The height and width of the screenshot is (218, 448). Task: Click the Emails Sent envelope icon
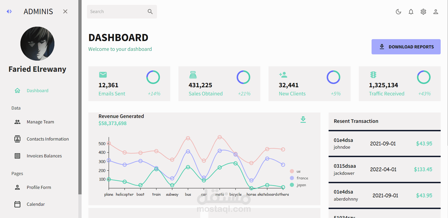click(x=103, y=75)
